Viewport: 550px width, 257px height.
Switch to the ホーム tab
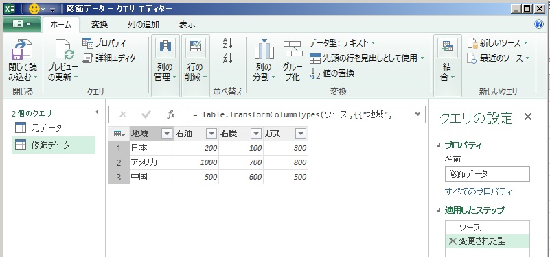pos(60,25)
